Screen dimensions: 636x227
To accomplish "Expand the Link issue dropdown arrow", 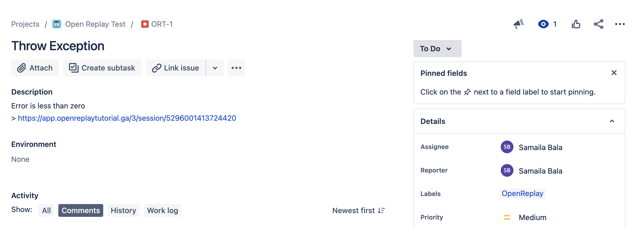I will (215, 68).
